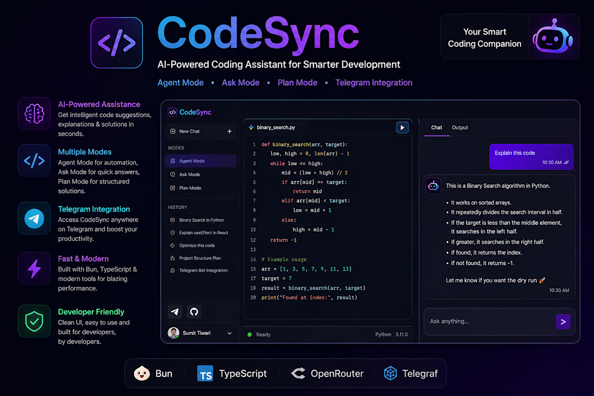Click the code line 'return -1'
Screen dimensions: 594x396
[x=283, y=240]
